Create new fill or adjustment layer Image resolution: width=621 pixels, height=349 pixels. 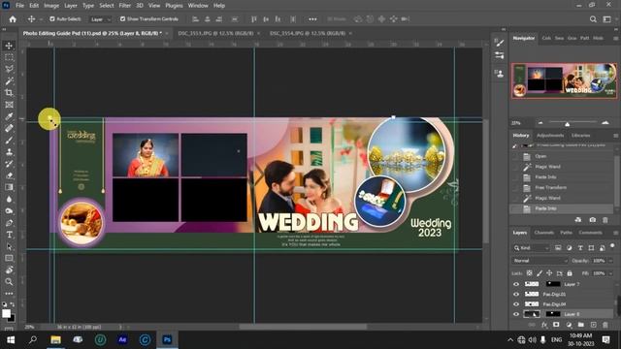click(x=570, y=325)
